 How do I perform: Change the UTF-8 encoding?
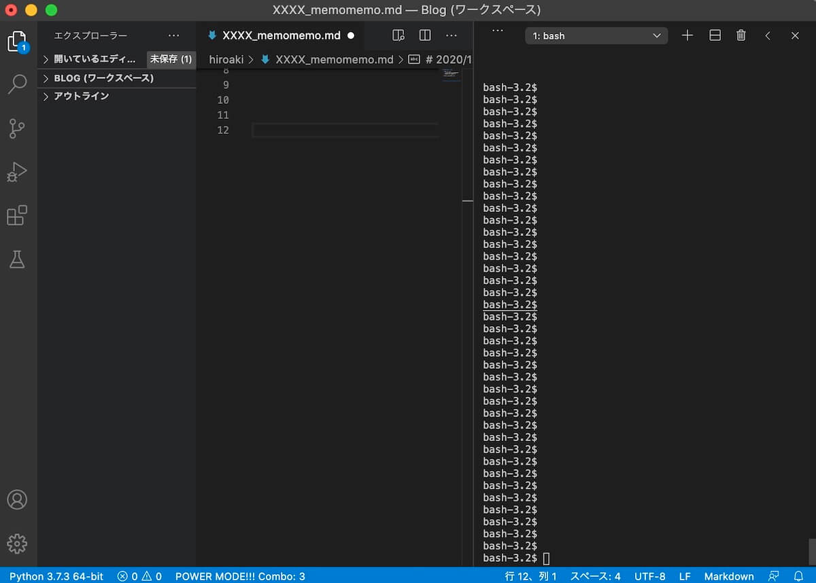click(x=650, y=576)
